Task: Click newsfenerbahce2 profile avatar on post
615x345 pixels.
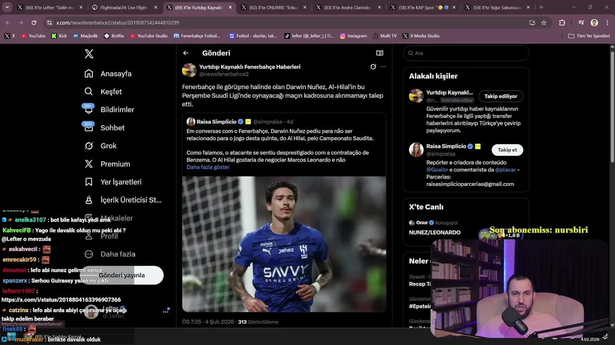Action: click(x=189, y=70)
